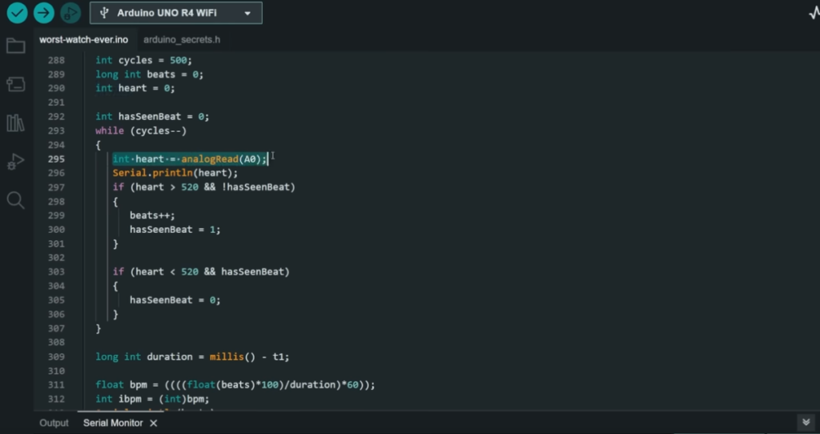Click 'int hasSeenBeat = 0;' on line 292
The width and height of the screenshot is (820, 434).
click(152, 117)
